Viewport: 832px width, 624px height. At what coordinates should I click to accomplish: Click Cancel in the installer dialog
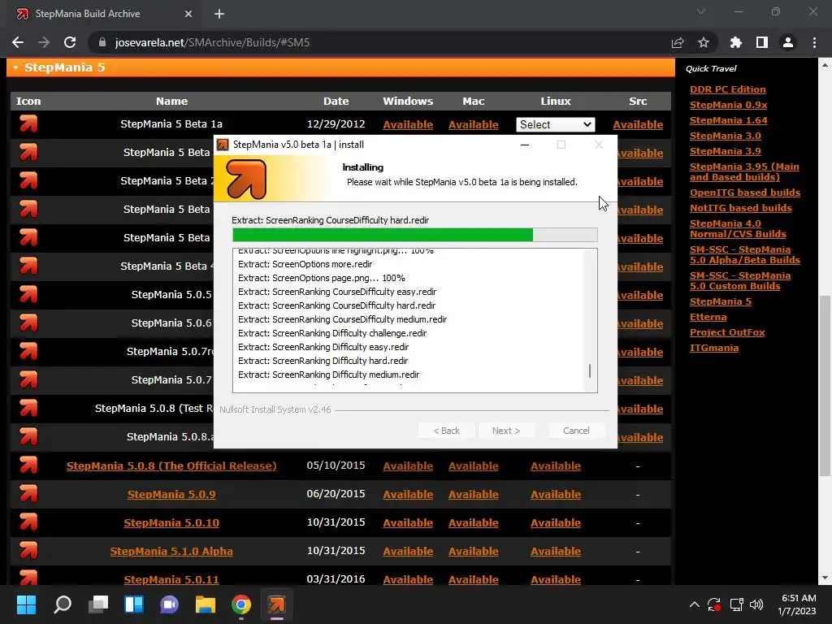576,431
